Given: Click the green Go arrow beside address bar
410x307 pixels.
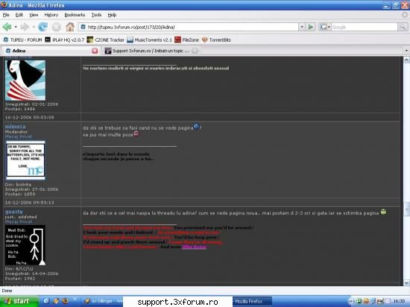Looking at the screenshot, I should click(x=311, y=27).
